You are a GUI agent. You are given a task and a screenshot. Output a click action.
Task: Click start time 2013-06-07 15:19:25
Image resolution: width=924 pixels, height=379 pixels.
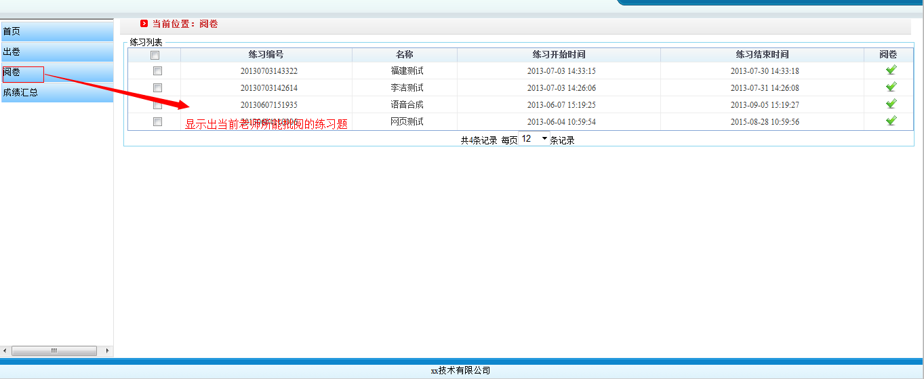point(561,104)
